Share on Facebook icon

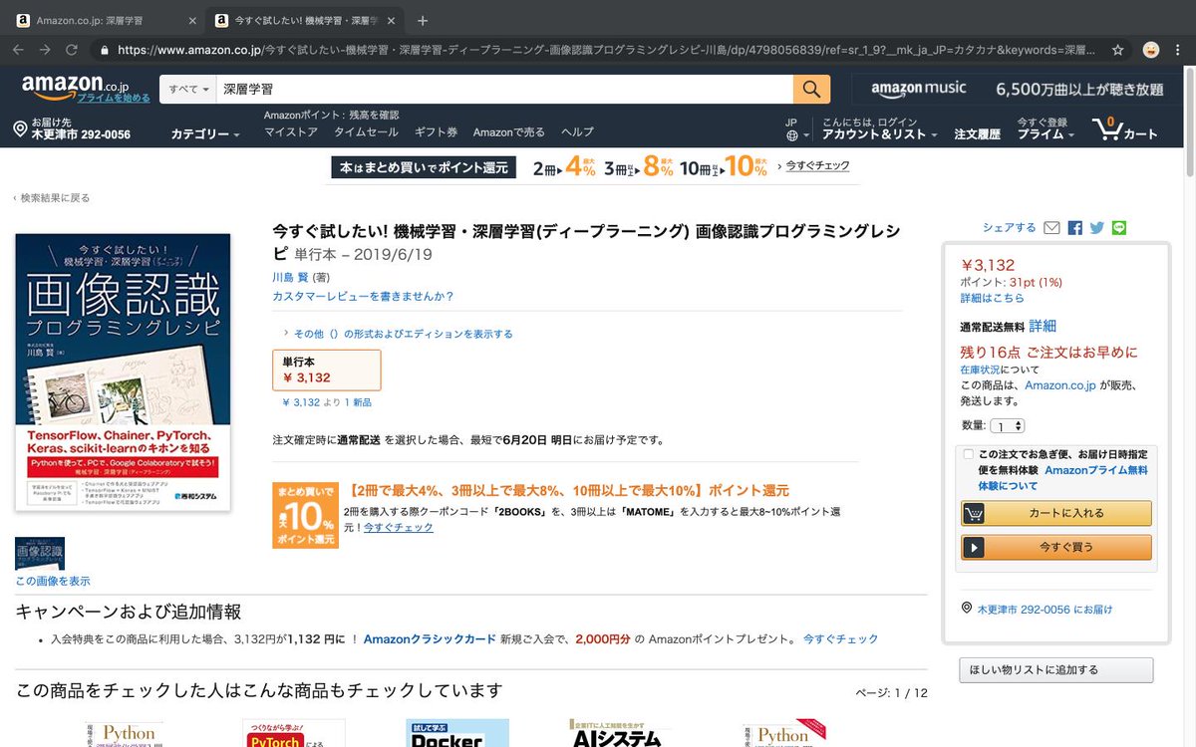(1074, 228)
